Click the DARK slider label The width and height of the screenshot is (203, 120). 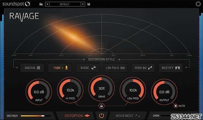(156, 116)
